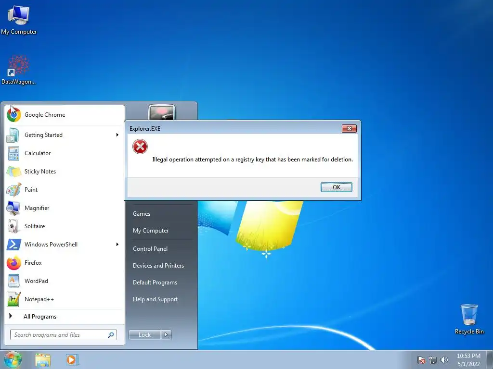
Task: Click the search magnifier in the Start search box
Action: (111, 335)
